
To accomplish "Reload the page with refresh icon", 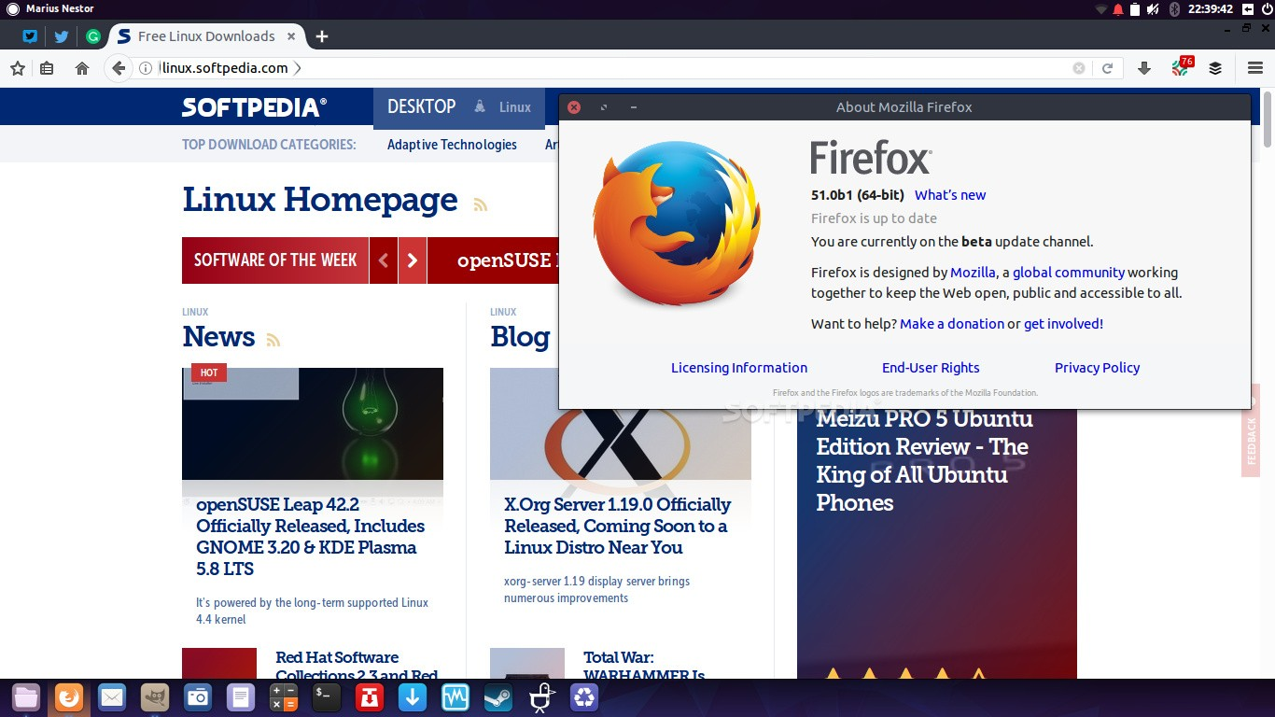I will [1107, 68].
